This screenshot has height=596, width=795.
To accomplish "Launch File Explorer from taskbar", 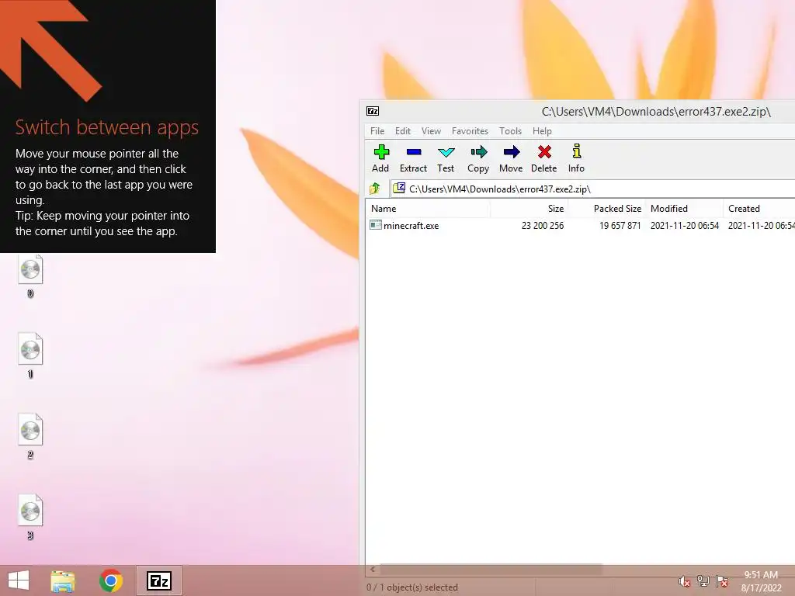I will tap(63, 580).
